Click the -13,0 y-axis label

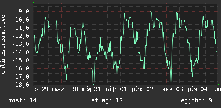(21, 44)
